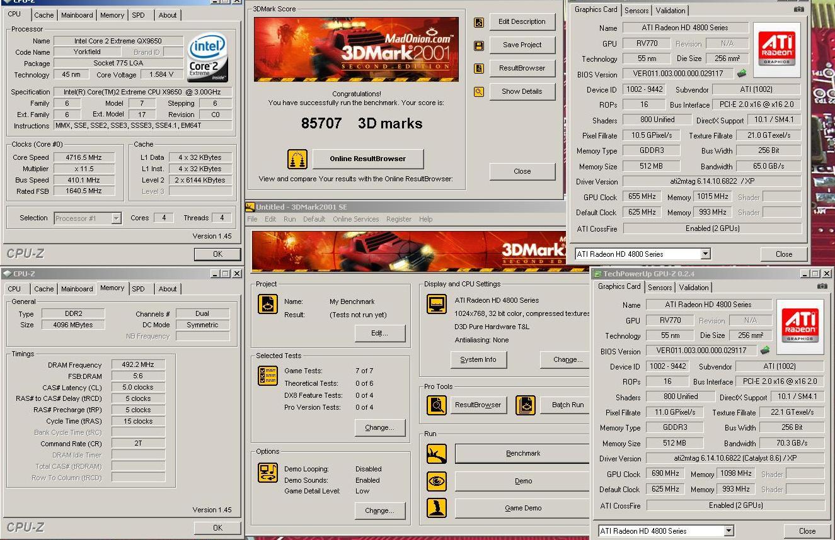Click the Batch Run icon in Pro Tools
Image resolution: width=835 pixels, height=540 pixels.
[x=526, y=405]
